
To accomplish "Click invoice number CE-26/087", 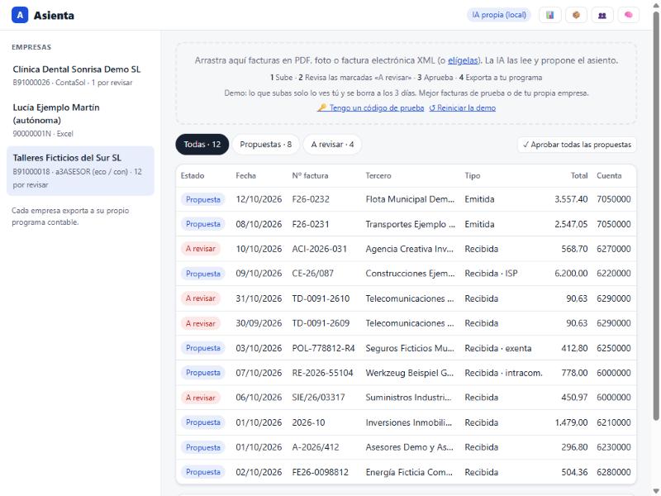I will [x=313, y=274].
